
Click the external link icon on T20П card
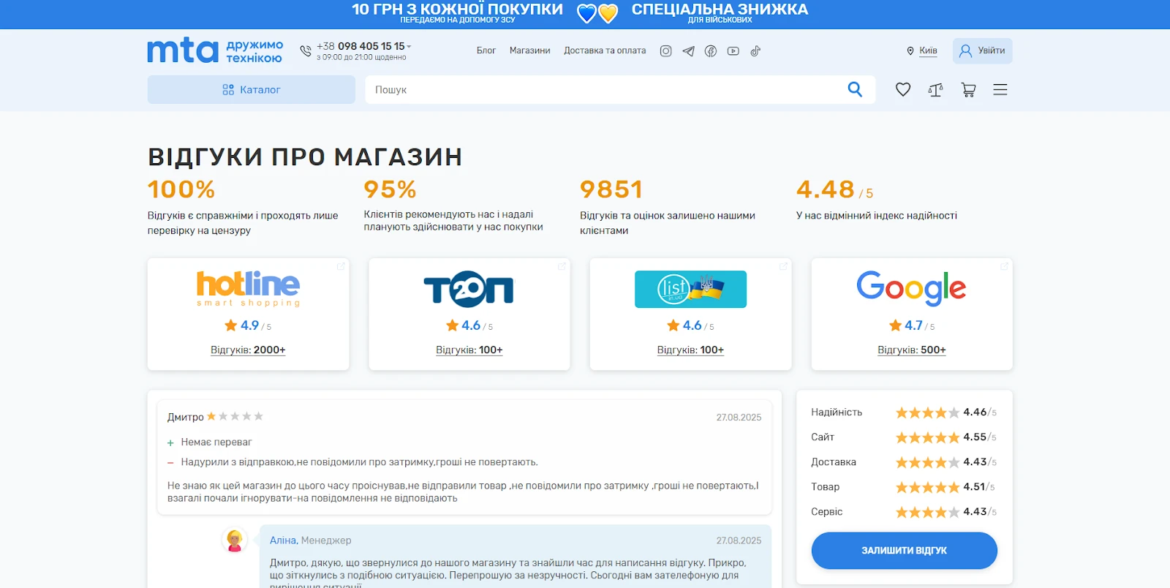(562, 266)
